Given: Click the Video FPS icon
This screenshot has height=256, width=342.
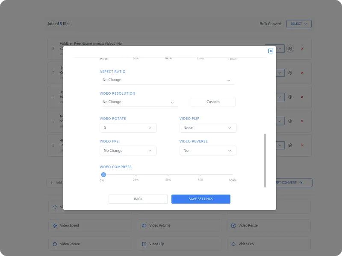Looking at the screenshot, I should coord(233,244).
